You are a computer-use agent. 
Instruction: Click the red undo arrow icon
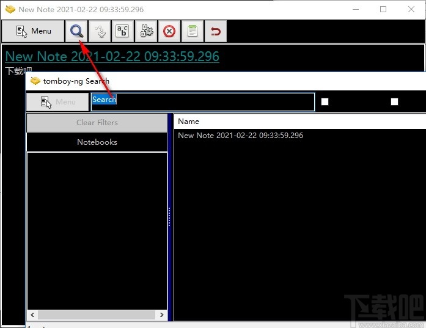click(x=216, y=31)
